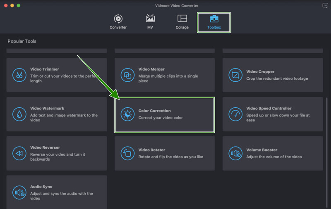This screenshot has width=331, height=209.
Task: Click the Video Speed Controller gauge icon
Action: tap(235, 114)
